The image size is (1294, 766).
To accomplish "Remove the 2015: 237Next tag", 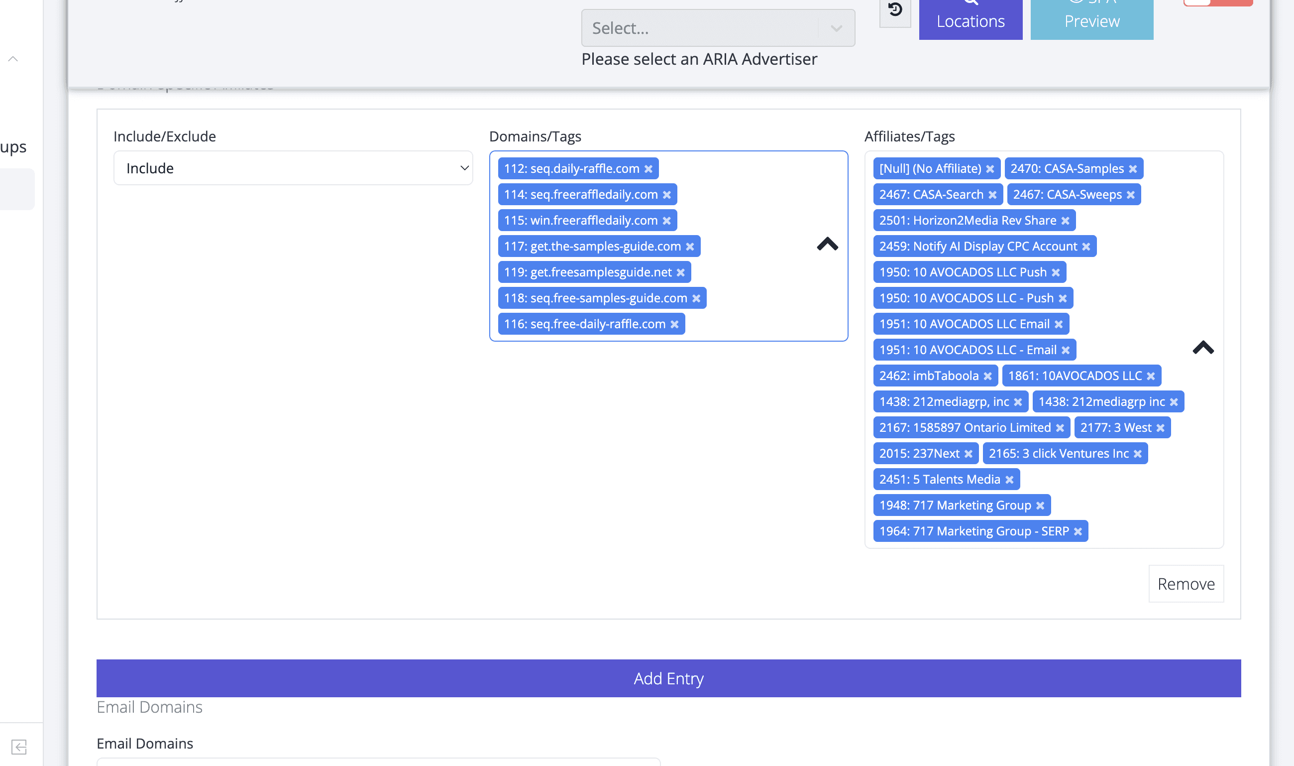I will (969, 454).
